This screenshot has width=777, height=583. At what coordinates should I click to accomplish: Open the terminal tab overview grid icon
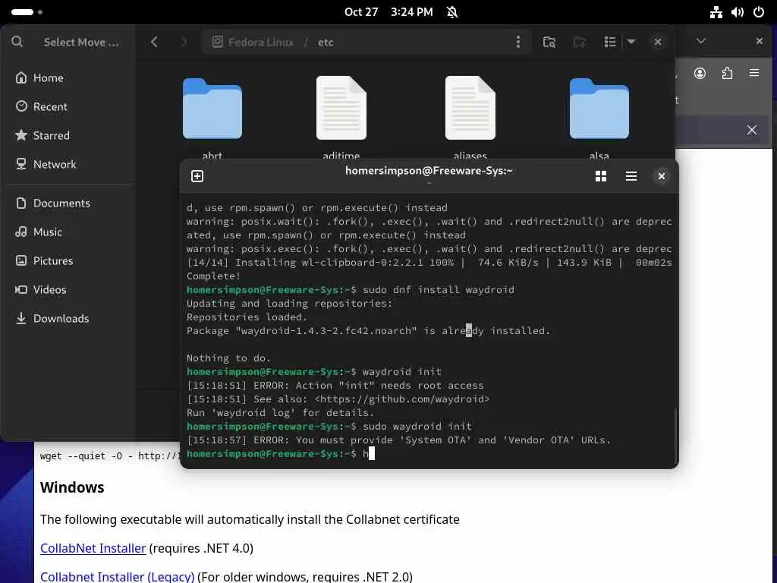pyautogui.click(x=601, y=176)
